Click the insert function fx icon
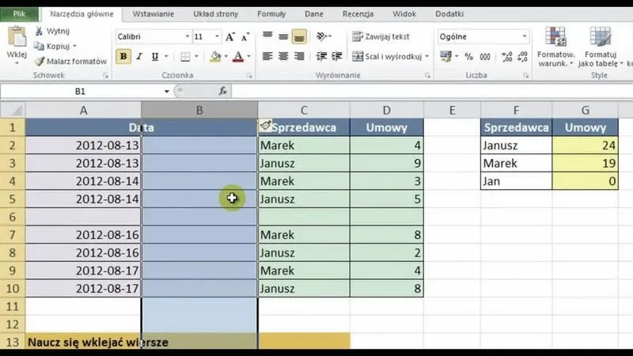 pos(222,91)
